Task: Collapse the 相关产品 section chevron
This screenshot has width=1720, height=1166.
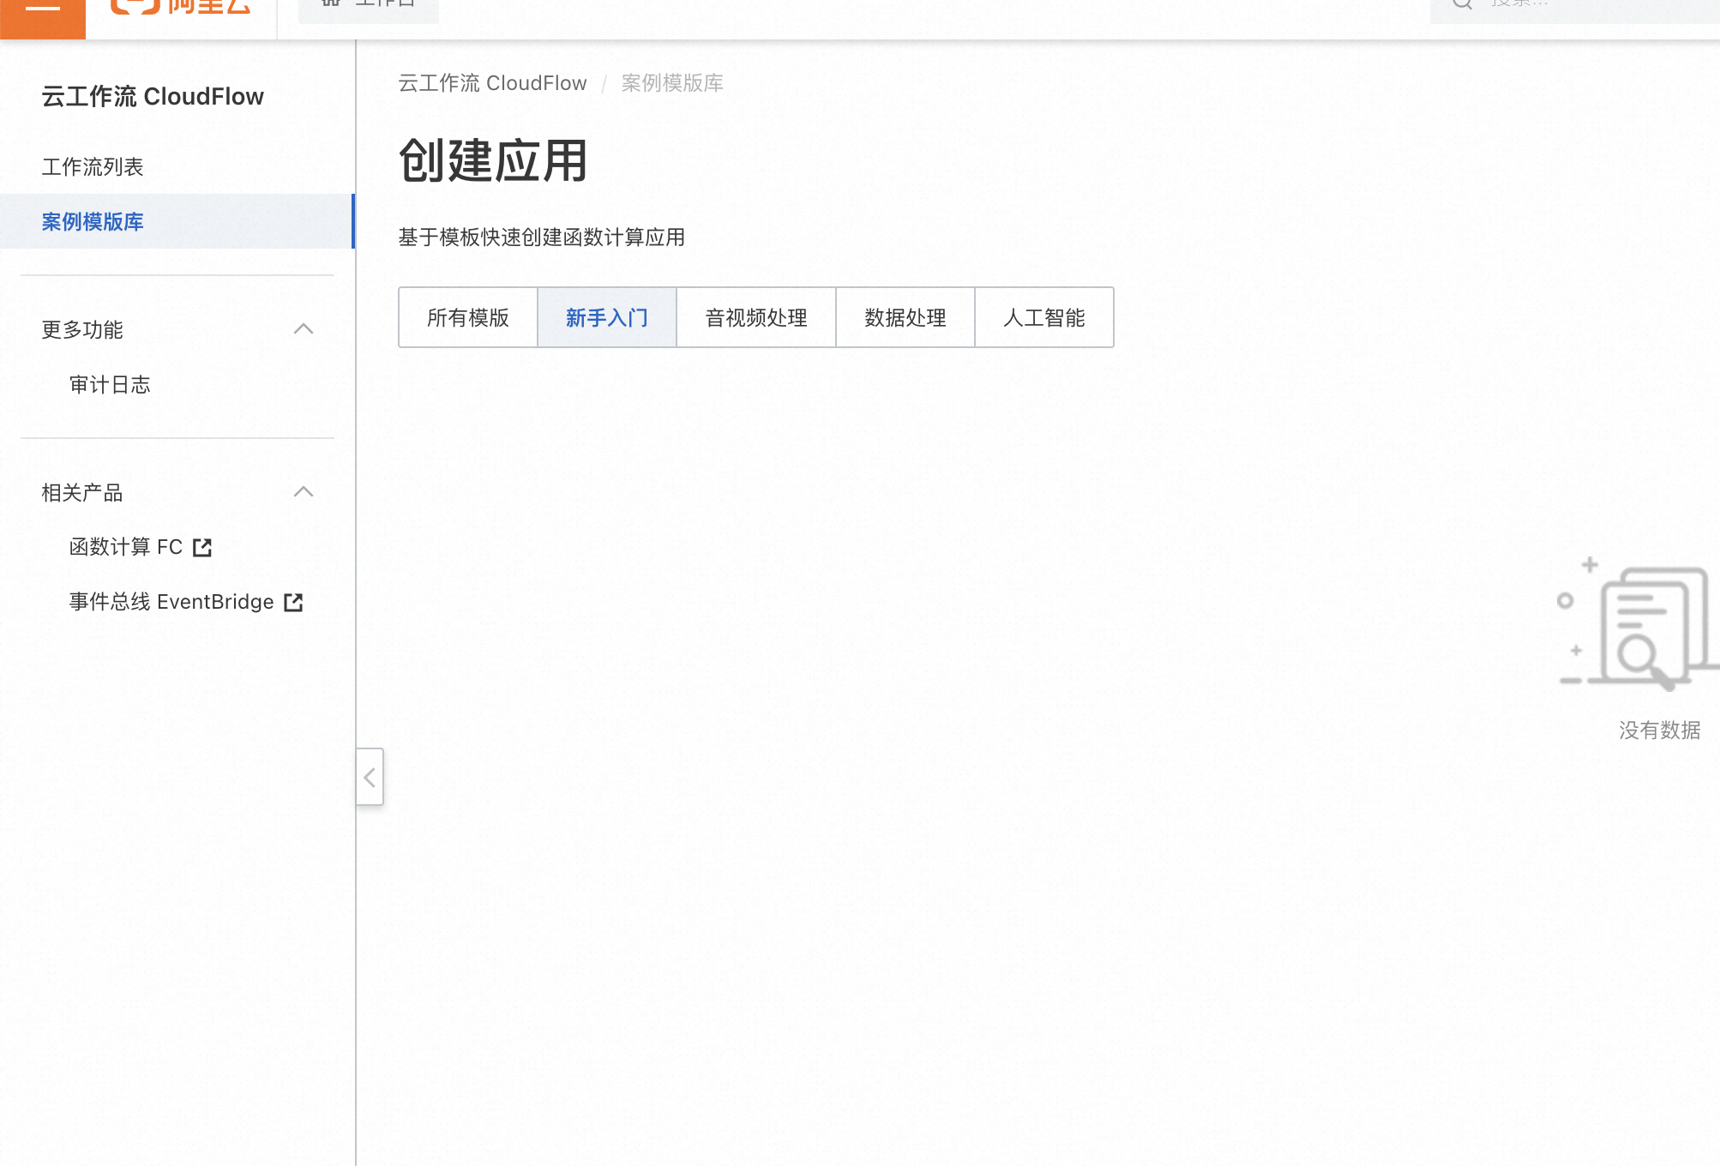Action: coord(304,492)
